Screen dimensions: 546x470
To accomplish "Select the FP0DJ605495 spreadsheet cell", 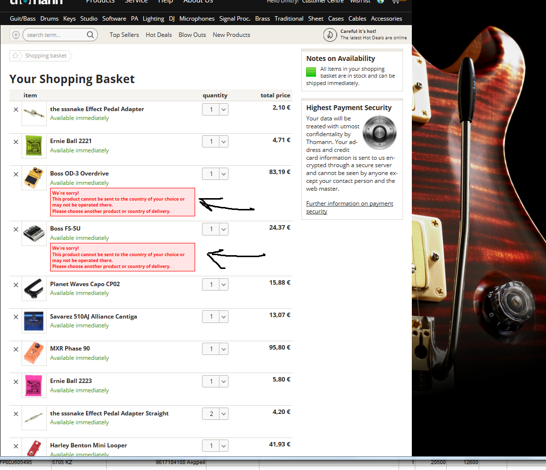I will point(25,462).
